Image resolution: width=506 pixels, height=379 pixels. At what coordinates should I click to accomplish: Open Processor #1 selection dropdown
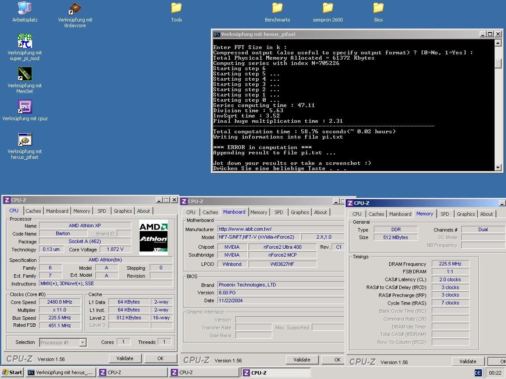pyautogui.click(x=83, y=343)
